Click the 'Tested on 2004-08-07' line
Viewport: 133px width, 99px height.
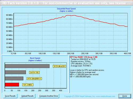click(x=83, y=59)
